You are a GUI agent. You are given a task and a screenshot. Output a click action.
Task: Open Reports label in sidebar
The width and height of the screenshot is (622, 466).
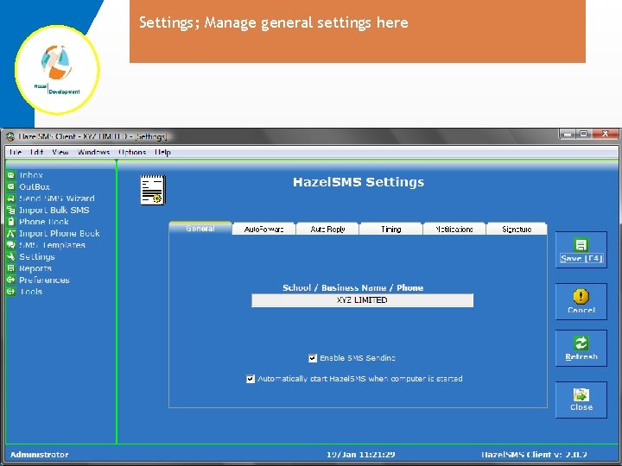coord(35,268)
